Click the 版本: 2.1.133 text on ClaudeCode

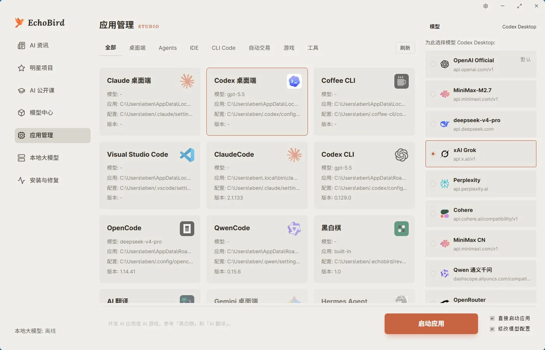click(x=229, y=198)
